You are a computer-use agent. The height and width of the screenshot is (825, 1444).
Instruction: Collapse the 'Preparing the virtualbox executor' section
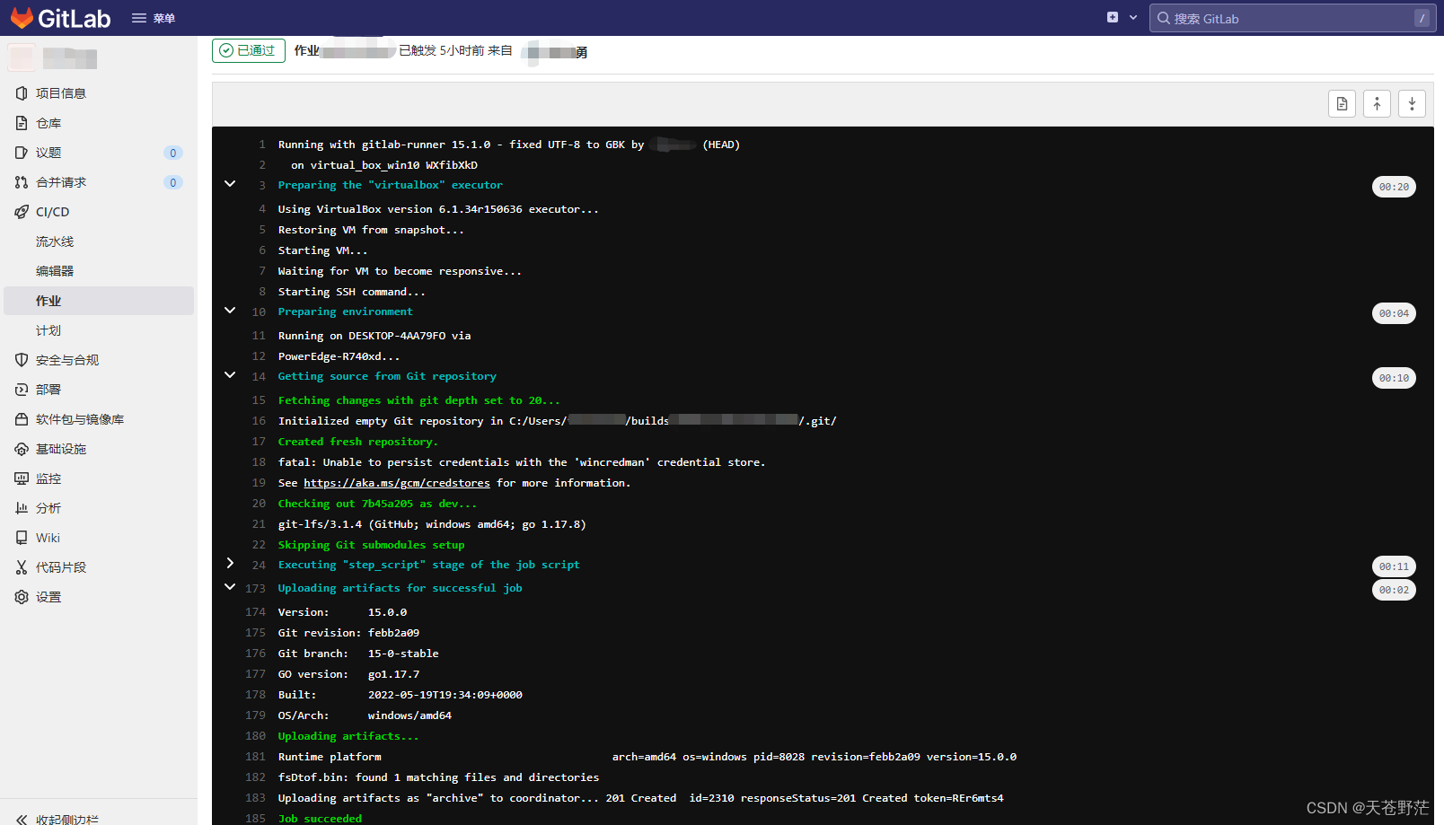click(230, 183)
